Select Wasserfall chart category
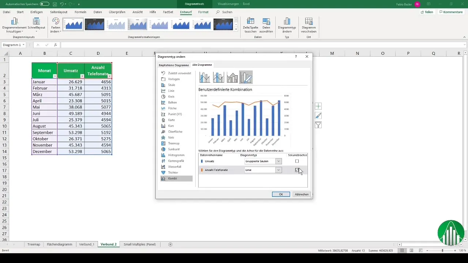 tap(177, 167)
